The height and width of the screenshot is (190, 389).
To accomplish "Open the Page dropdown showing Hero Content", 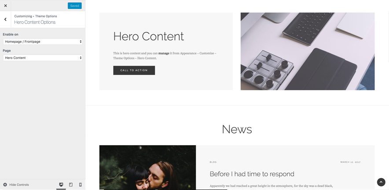I will point(43,58).
